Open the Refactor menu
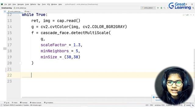 [33, 4]
